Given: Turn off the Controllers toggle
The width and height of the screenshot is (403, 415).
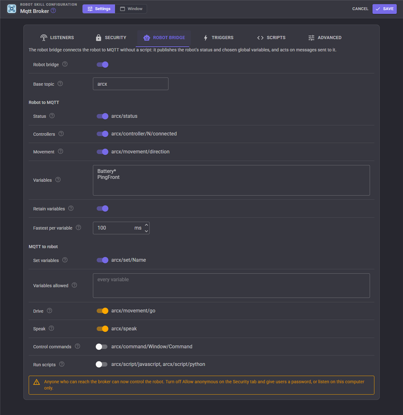Looking at the screenshot, I should [x=102, y=134].
